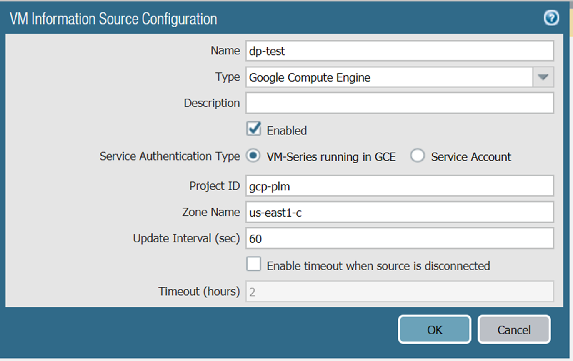
Task: Focus the Update Interval (sec) field
Action: pyautogui.click(x=399, y=238)
